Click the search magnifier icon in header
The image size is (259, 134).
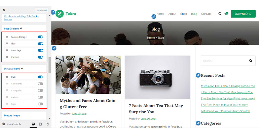coord(220,14)
